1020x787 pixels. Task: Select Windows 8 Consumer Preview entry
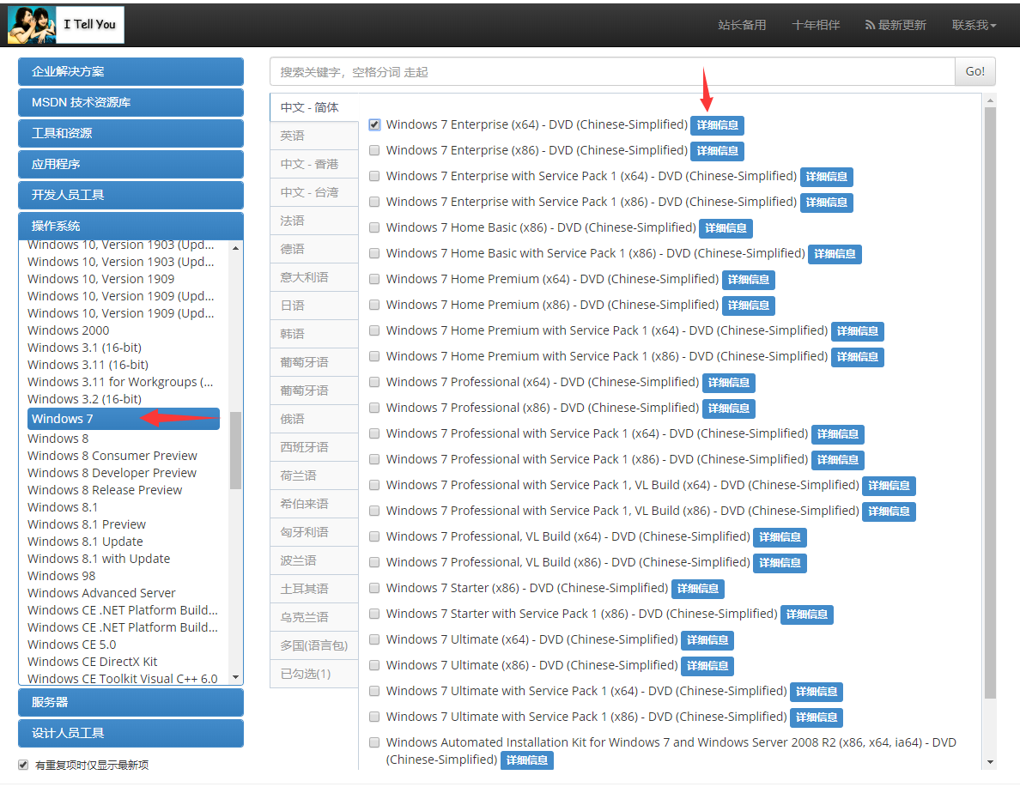[x=112, y=456]
